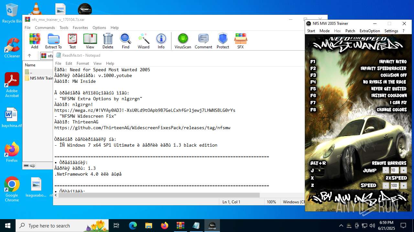This screenshot has width=414, height=232.
Task: Click the Name column header in WinRAR
Action: click(x=30, y=65)
